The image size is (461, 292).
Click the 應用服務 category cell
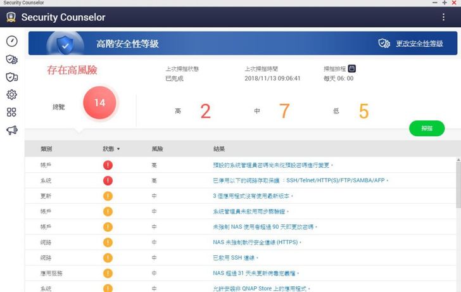51,274
